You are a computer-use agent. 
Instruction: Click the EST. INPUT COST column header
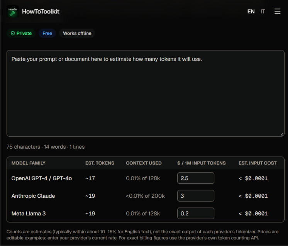258,163
